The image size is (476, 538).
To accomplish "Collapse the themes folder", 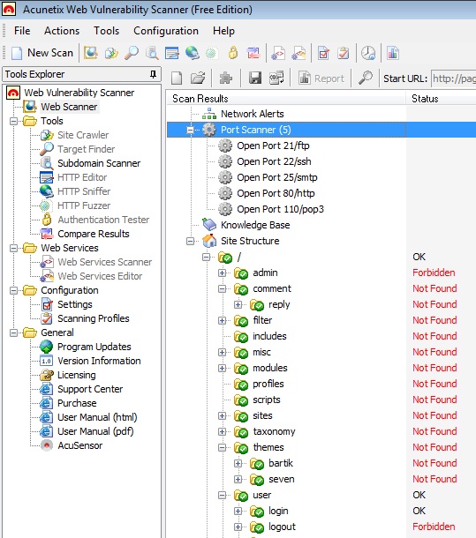I will pos(222,447).
